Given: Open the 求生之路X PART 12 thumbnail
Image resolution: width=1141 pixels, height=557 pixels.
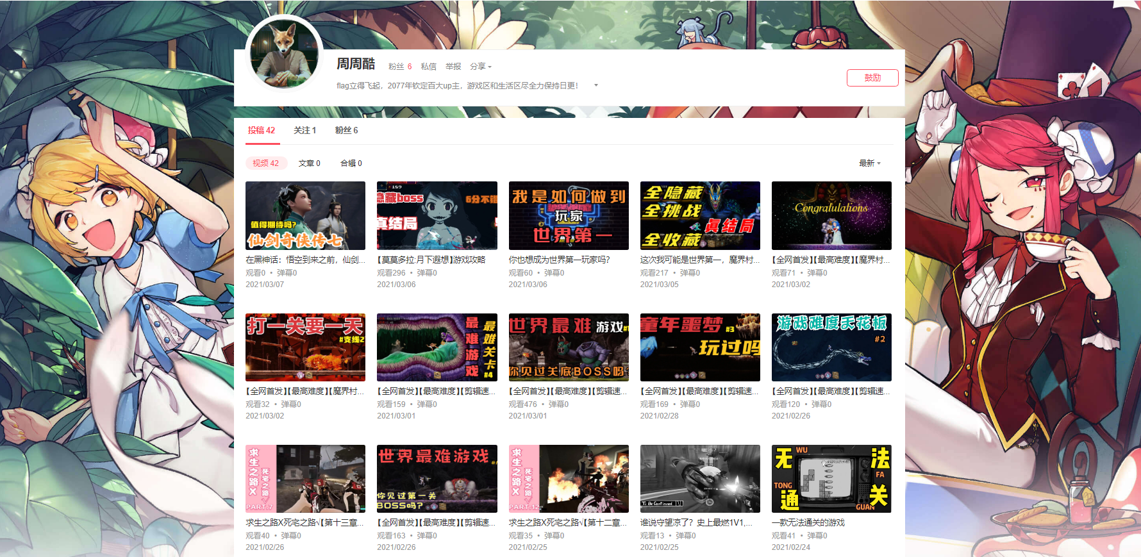Looking at the screenshot, I should coord(569,479).
